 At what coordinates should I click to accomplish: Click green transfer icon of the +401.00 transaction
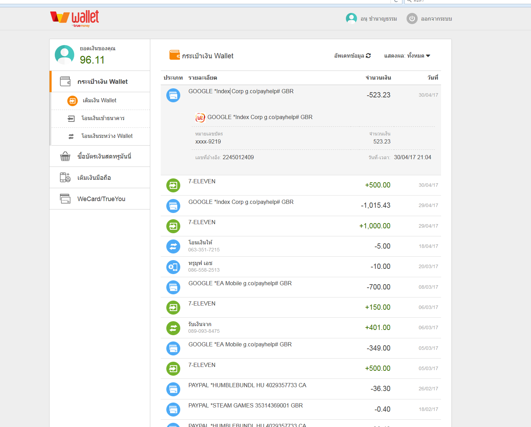pyautogui.click(x=173, y=328)
